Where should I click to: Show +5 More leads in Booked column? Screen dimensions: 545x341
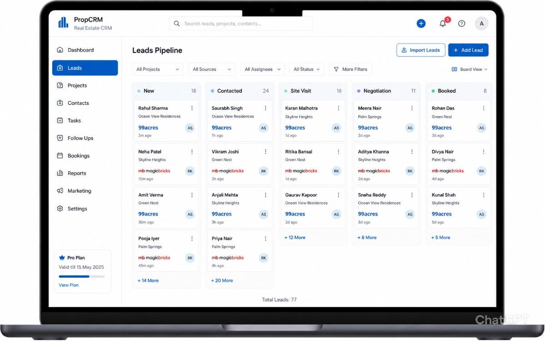tap(441, 237)
